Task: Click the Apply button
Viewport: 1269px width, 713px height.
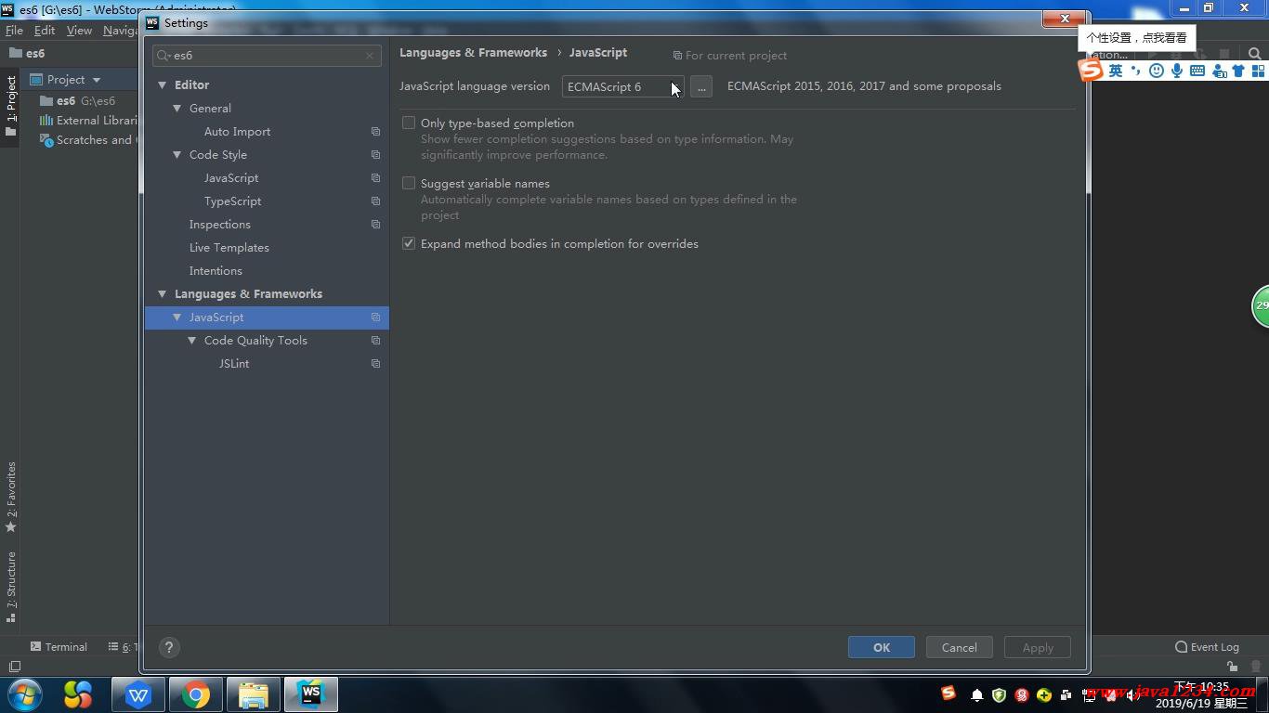Action: 1038,647
